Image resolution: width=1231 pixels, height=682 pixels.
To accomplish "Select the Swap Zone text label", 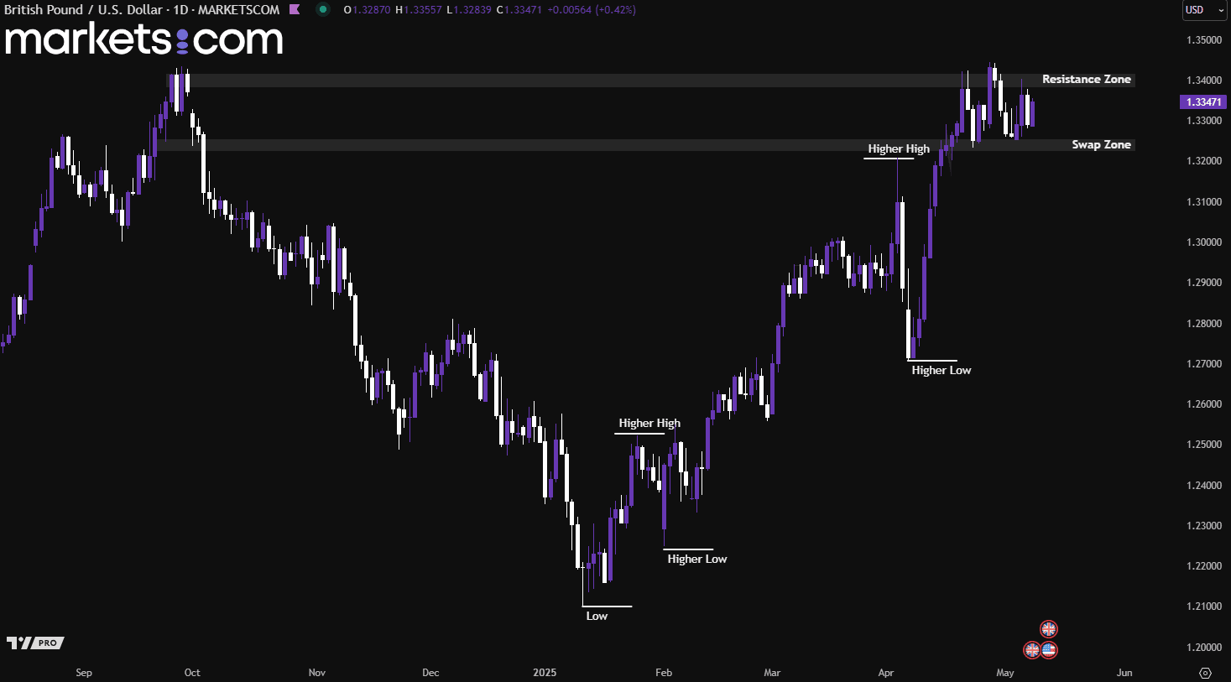I will [1101, 145].
